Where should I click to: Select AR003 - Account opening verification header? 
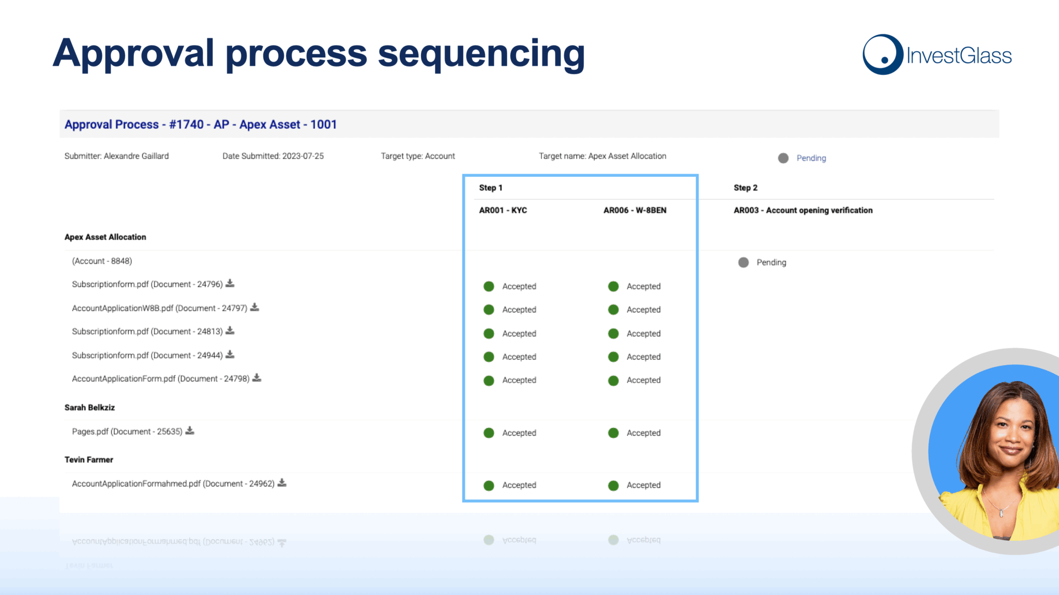coord(803,210)
